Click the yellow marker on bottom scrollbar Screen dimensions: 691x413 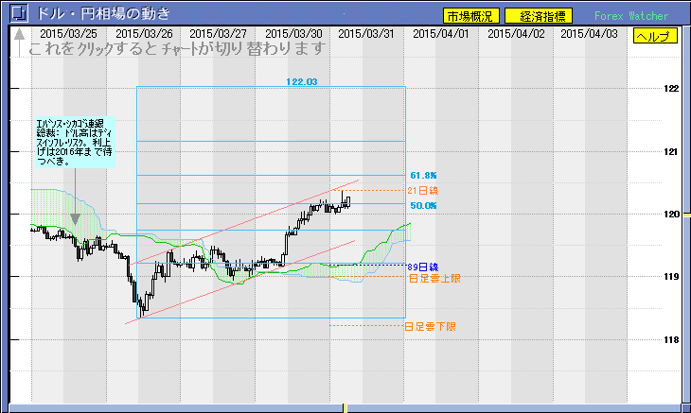[345, 408]
